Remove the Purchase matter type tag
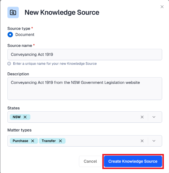The width and height of the screenshot is (169, 173). 33,141
